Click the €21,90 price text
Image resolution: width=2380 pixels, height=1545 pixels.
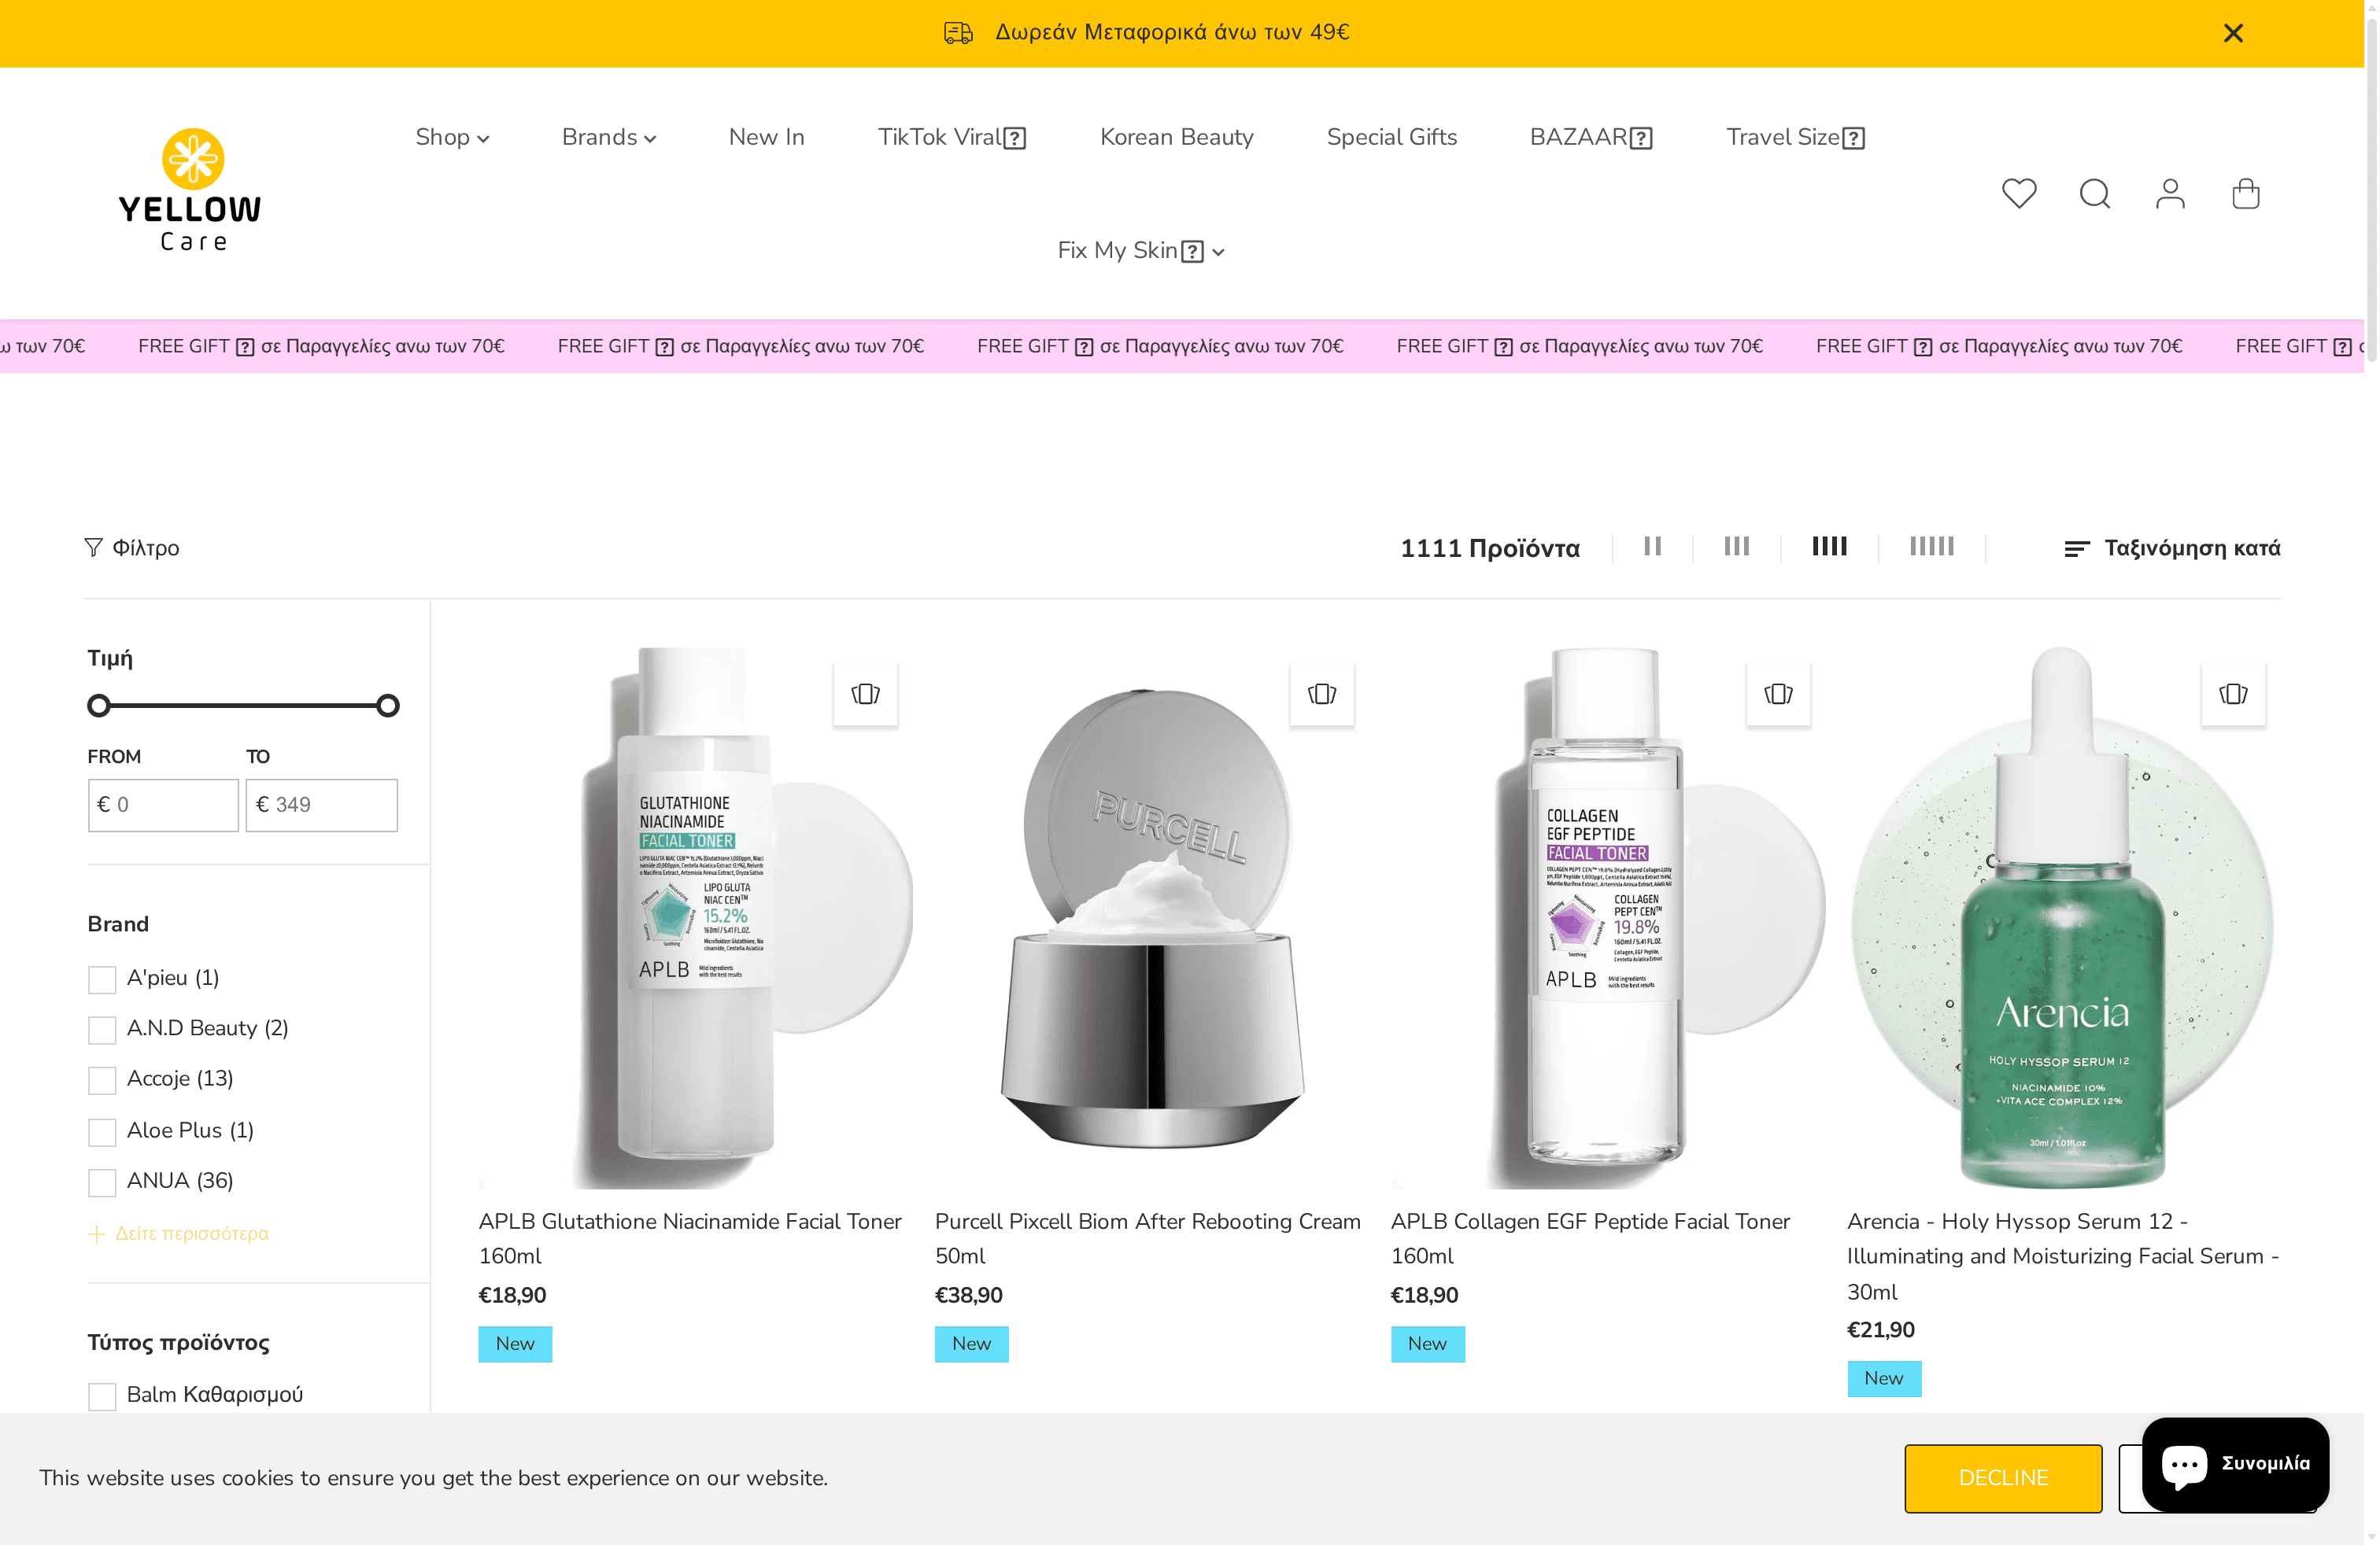click(1880, 1330)
